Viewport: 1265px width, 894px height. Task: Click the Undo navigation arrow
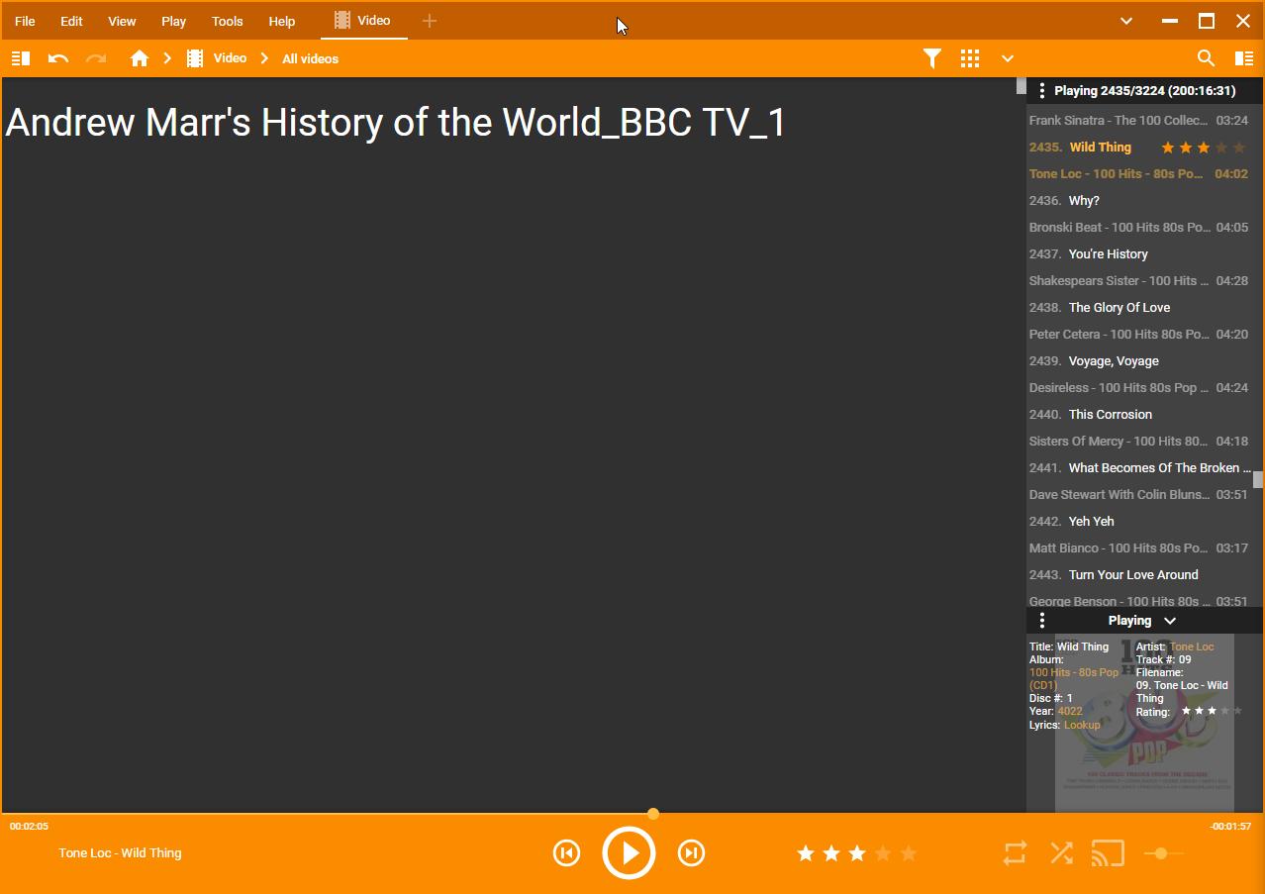(x=58, y=58)
